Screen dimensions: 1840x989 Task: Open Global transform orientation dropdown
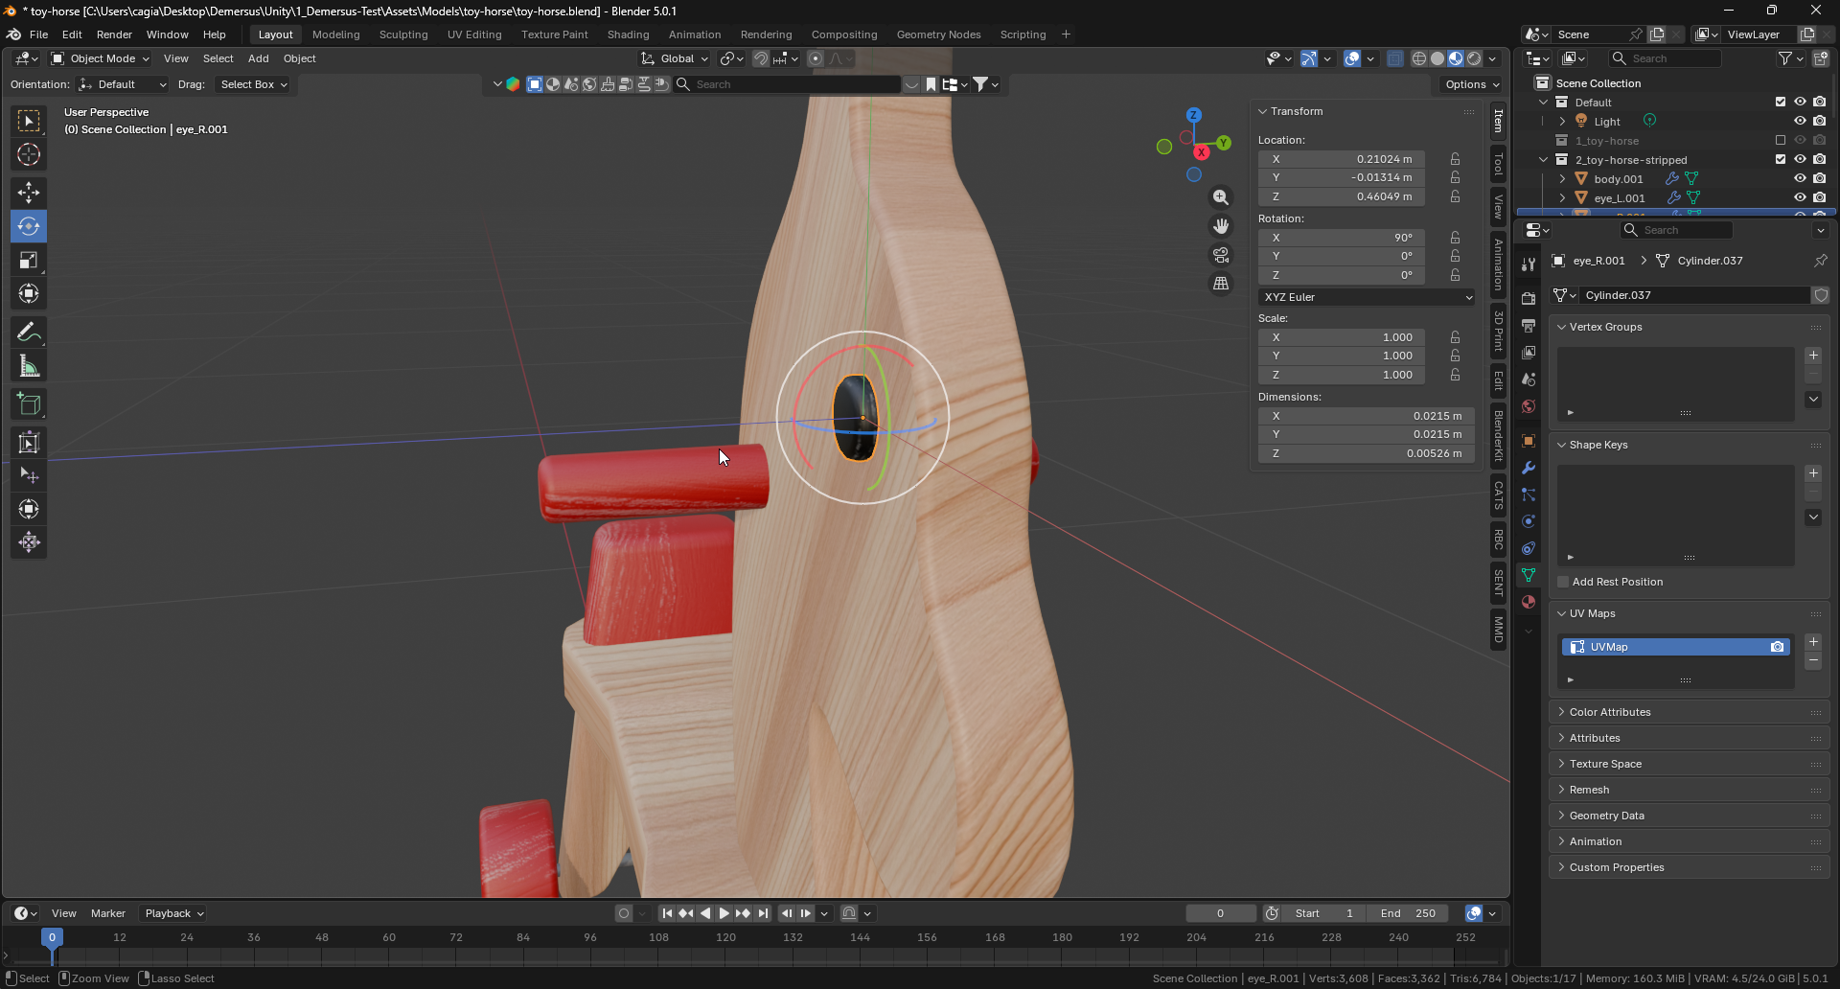point(676,58)
